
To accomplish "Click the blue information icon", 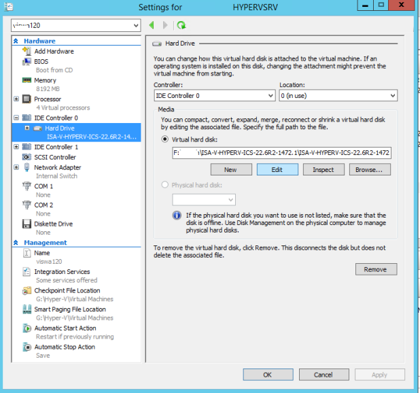I will [x=177, y=215].
